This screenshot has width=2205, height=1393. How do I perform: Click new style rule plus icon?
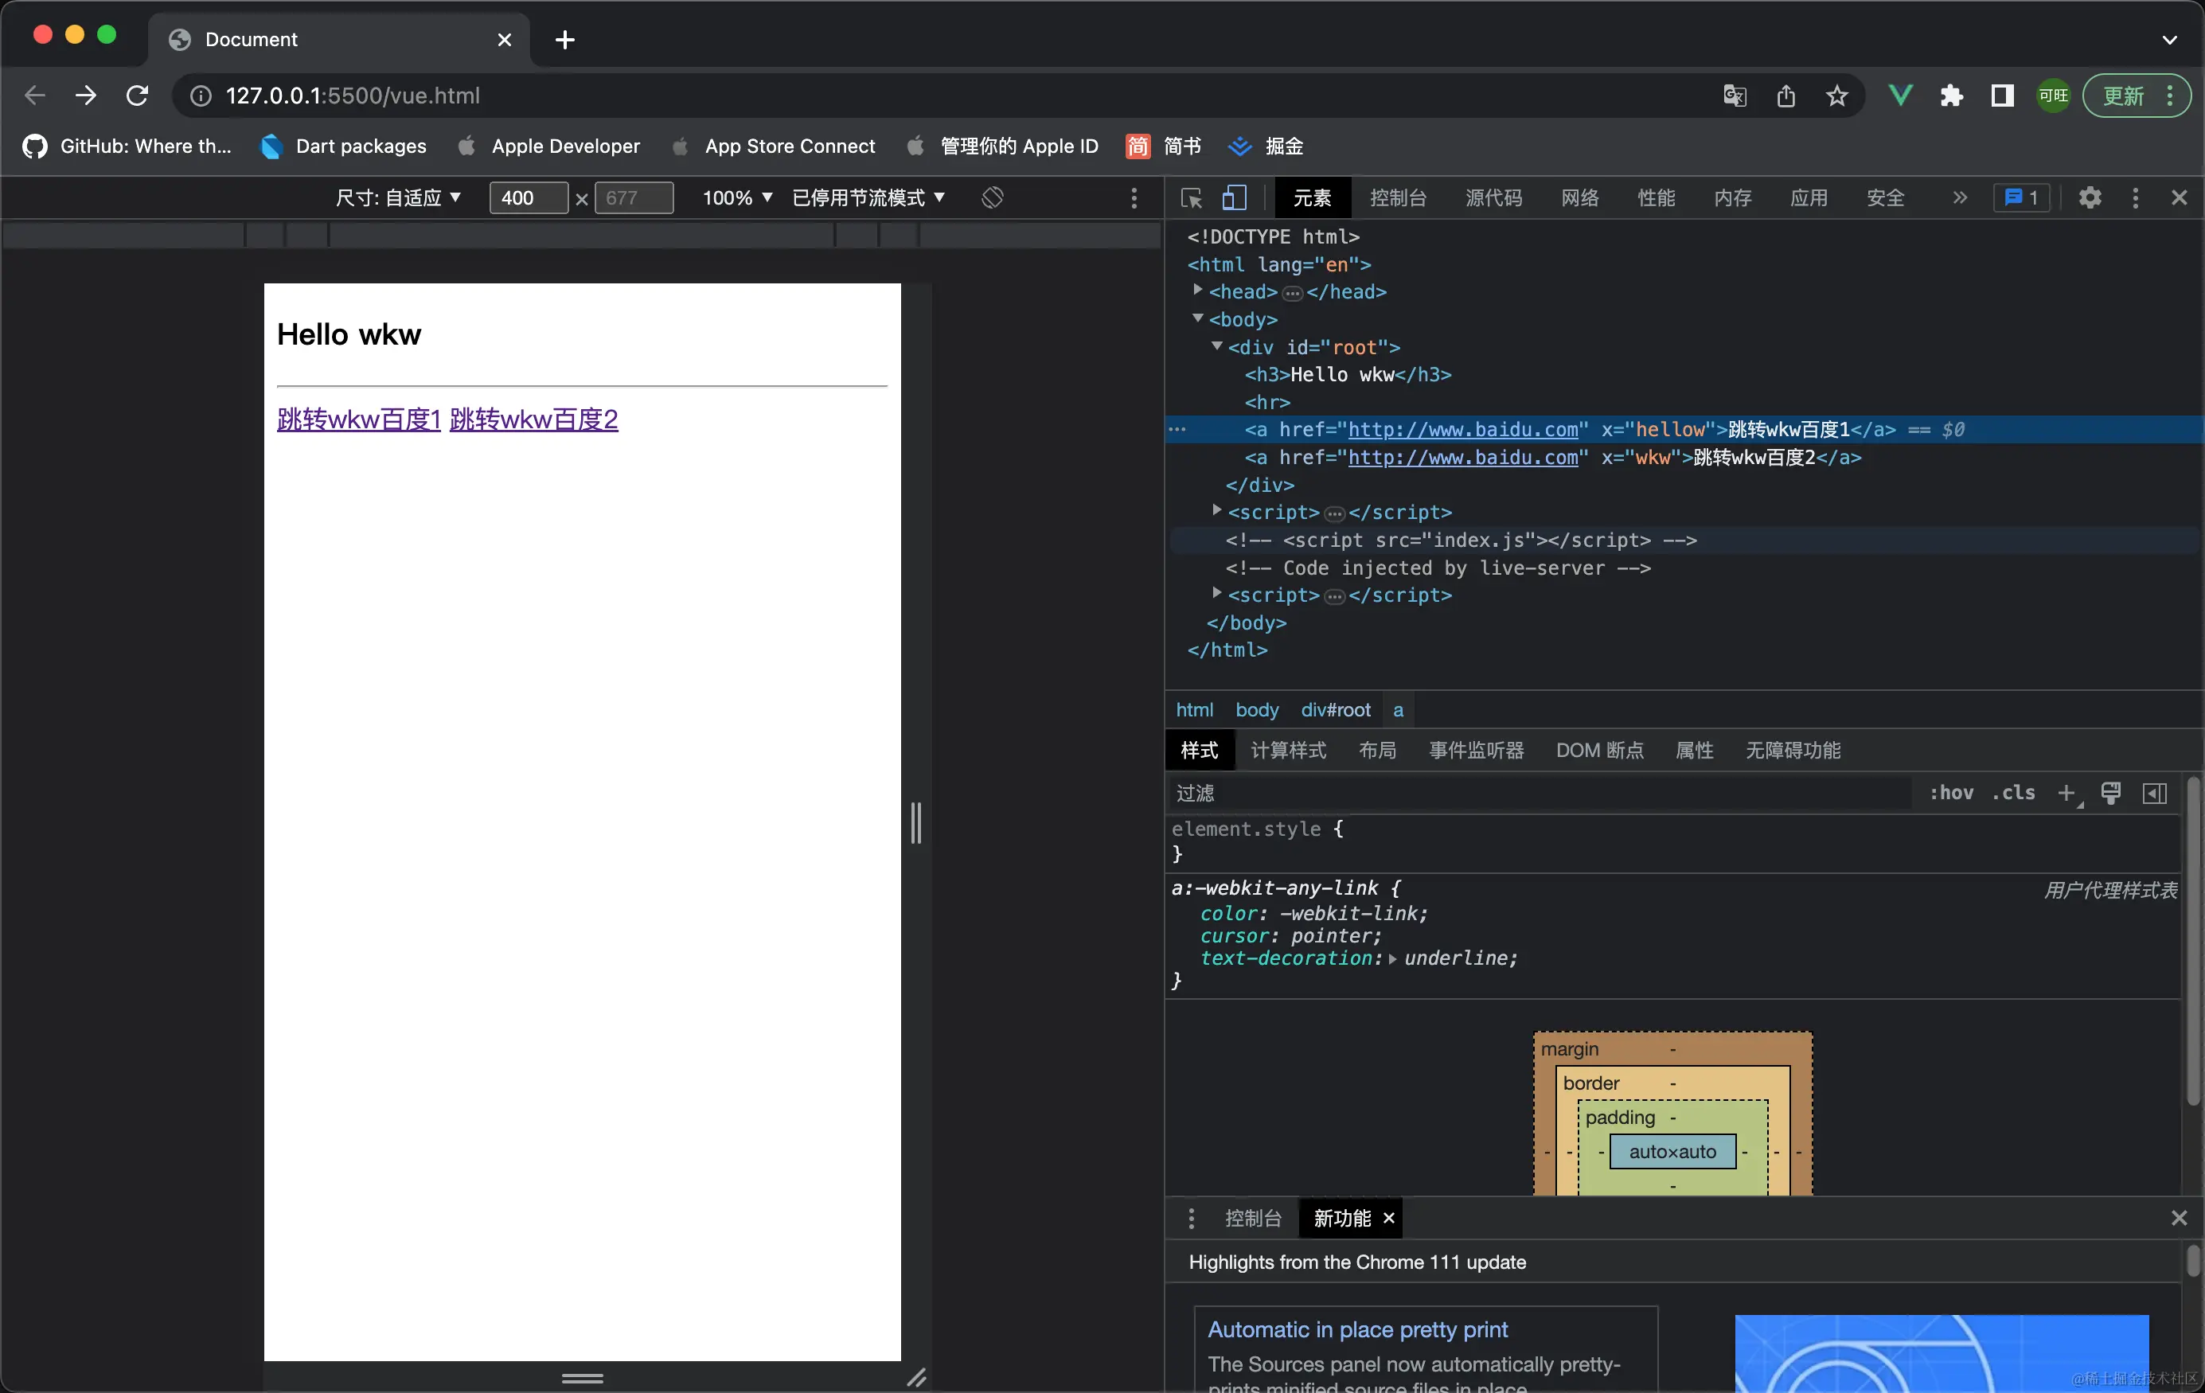(2066, 793)
